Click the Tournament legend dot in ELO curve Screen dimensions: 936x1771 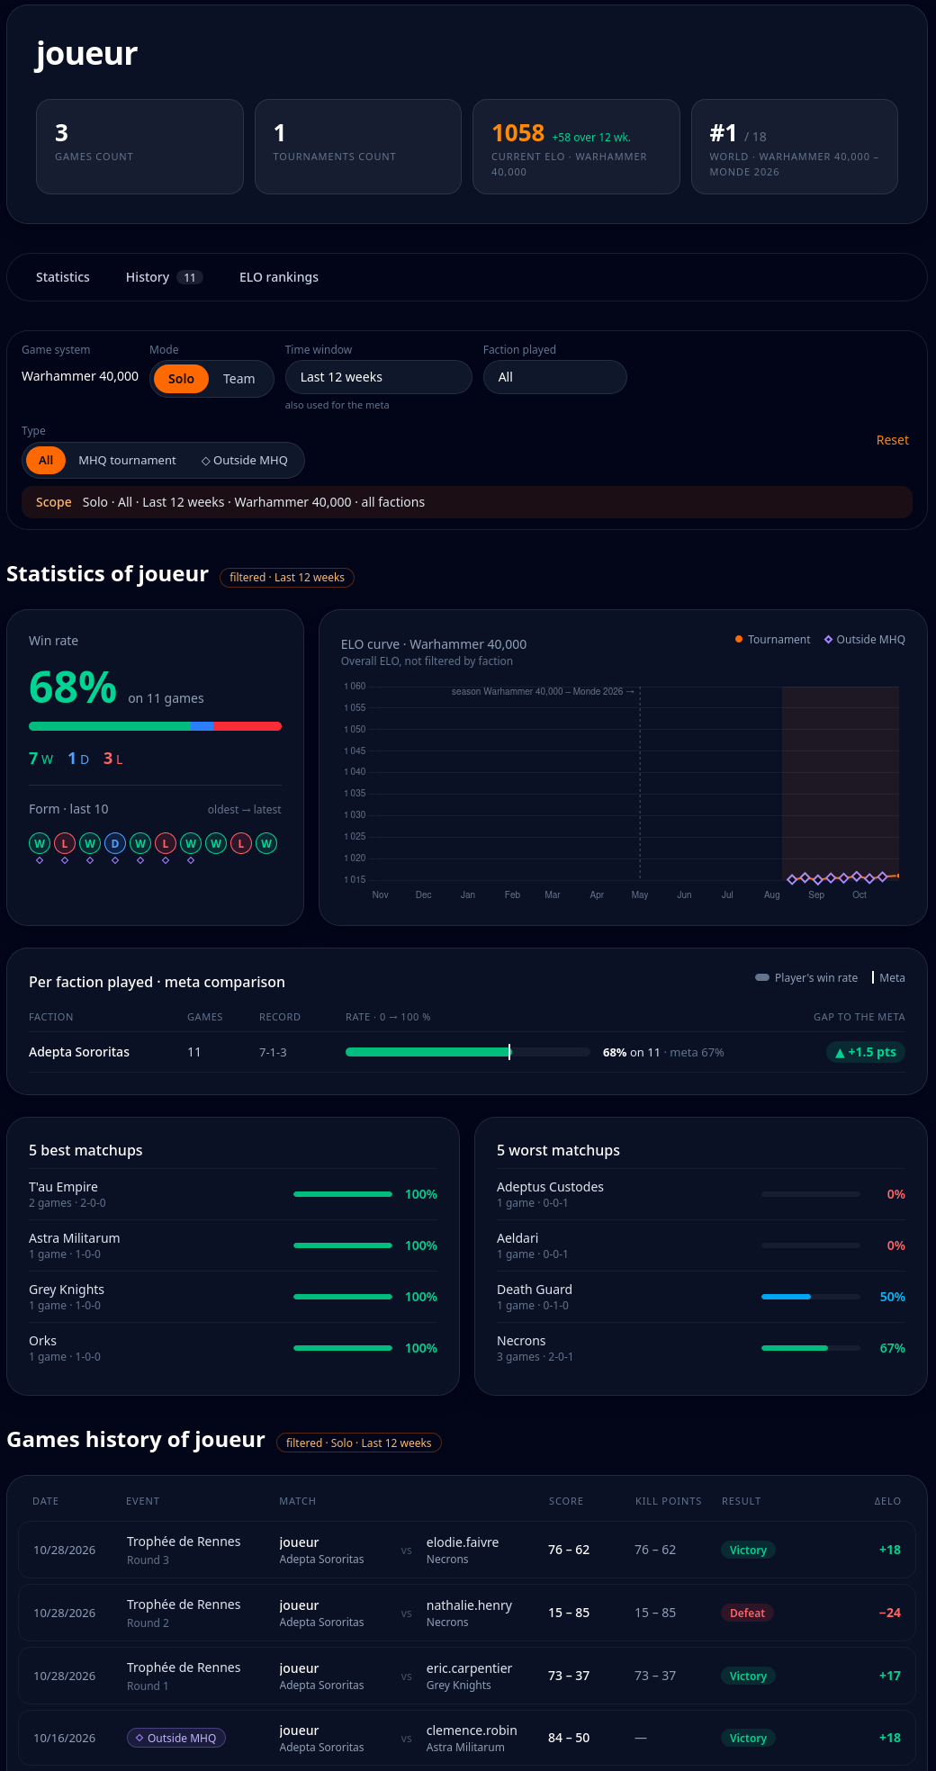[x=739, y=639]
